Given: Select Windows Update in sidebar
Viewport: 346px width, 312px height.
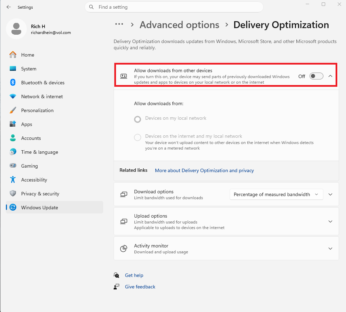Looking at the screenshot, I should [x=55, y=207].
